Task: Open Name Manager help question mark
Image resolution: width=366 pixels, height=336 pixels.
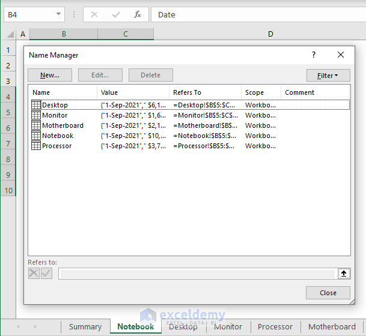Action: [x=314, y=55]
